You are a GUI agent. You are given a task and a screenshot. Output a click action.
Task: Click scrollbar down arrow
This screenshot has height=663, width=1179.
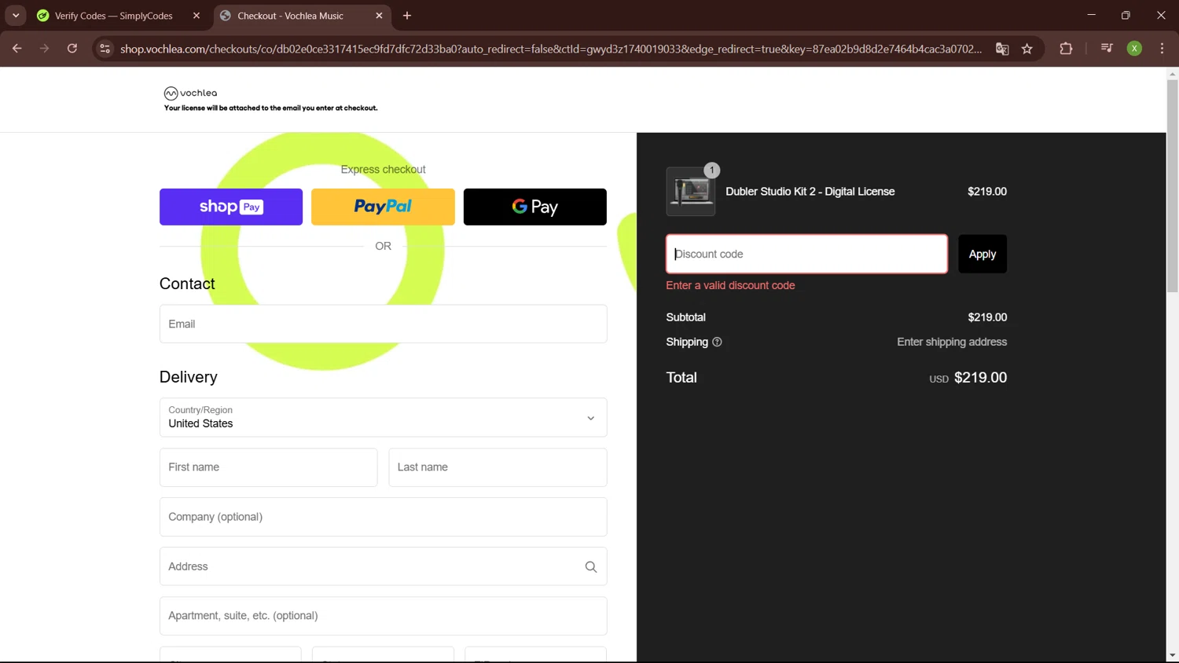pyautogui.click(x=1172, y=655)
